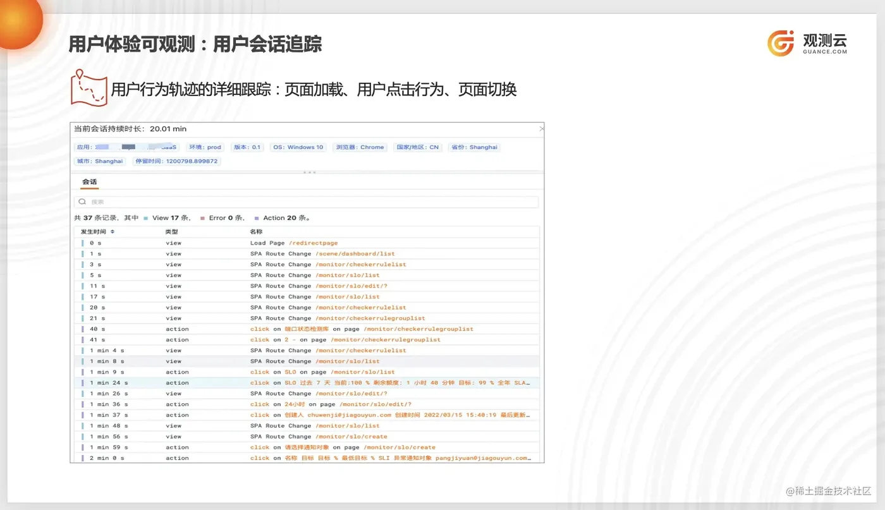Click the Error 0 条 legend marker

pos(202,218)
